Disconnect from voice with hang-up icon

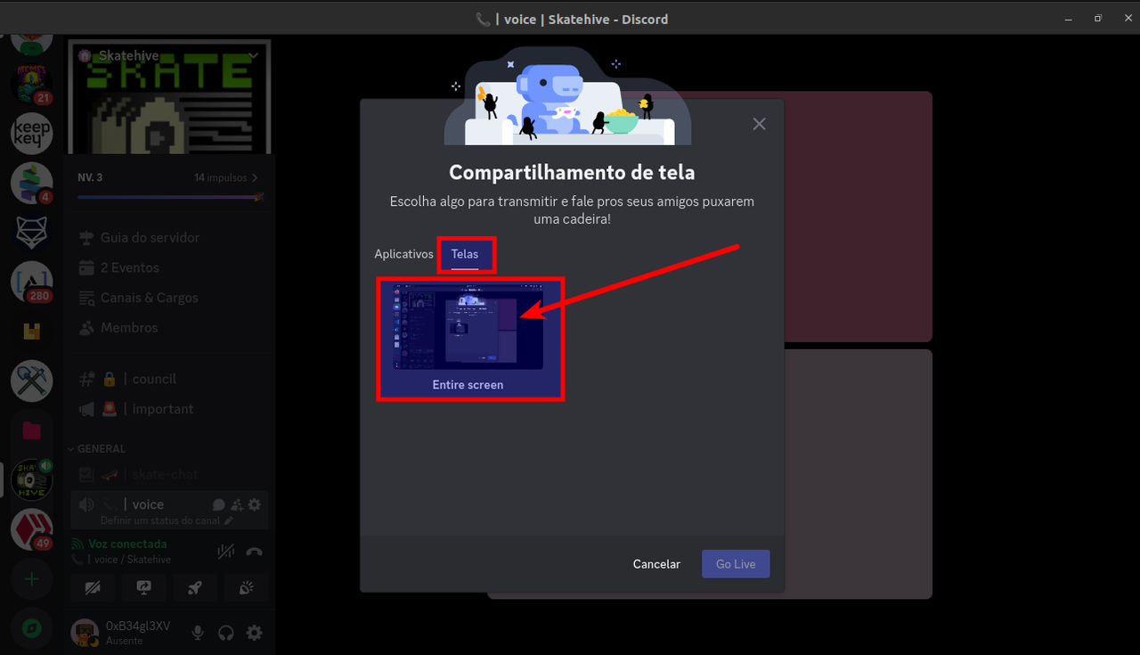pyautogui.click(x=254, y=552)
